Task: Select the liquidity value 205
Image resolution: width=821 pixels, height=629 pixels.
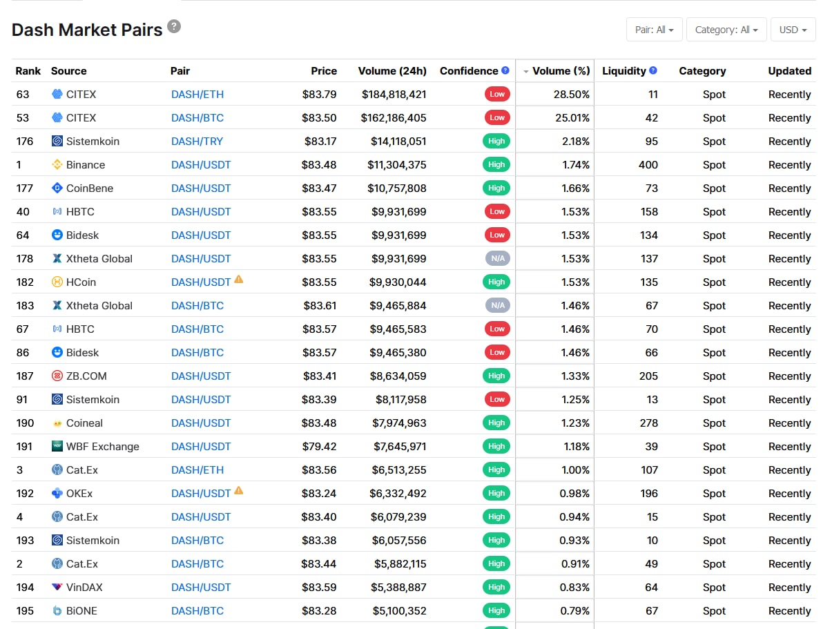Action: tap(649, 376)
